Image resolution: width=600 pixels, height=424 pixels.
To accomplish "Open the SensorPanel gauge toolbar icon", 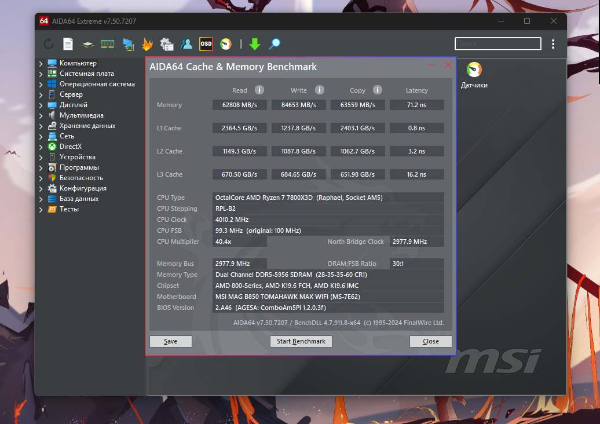I will point(226,44).
